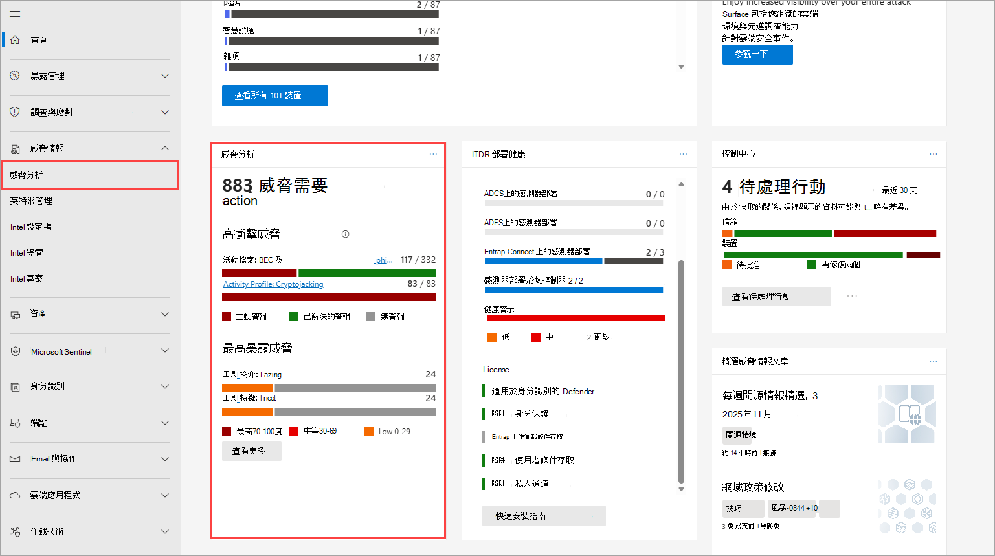Click ITDR card scroll down arrow
The height and width of the screenshot is (556, 995).
[681, 489]
